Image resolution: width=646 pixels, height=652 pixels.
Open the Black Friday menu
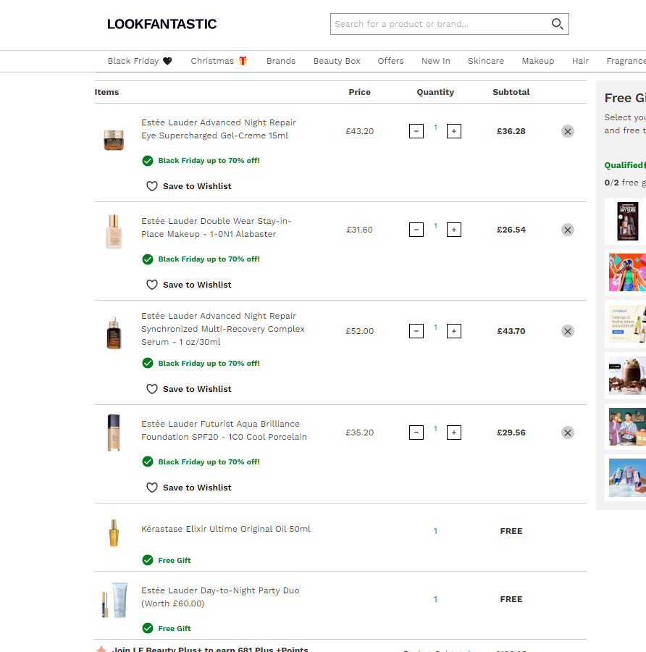coord(140,61)
